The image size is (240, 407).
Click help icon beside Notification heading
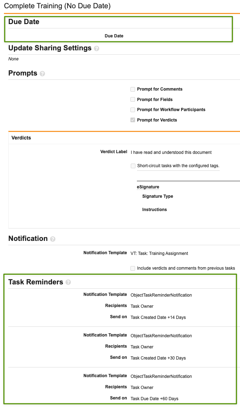53,239
